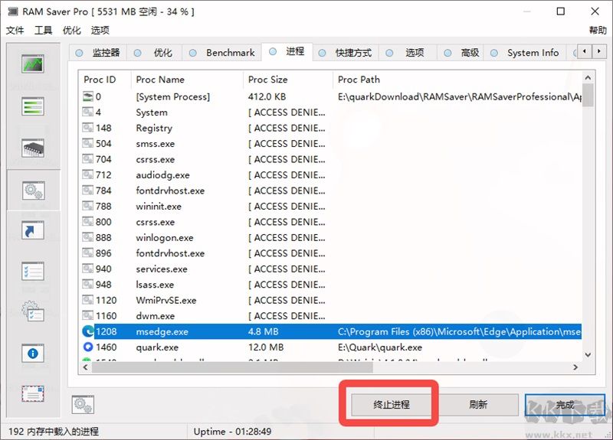This screenshot has height=440, width=613.
Task: Open the RAM chip benchmark sidebar icon
Action: (x=33, y=148)
